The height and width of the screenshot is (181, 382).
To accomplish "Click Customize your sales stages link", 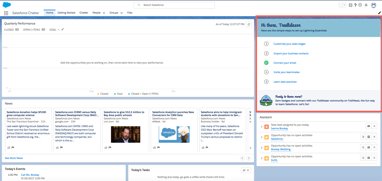I will coord(289,44).
